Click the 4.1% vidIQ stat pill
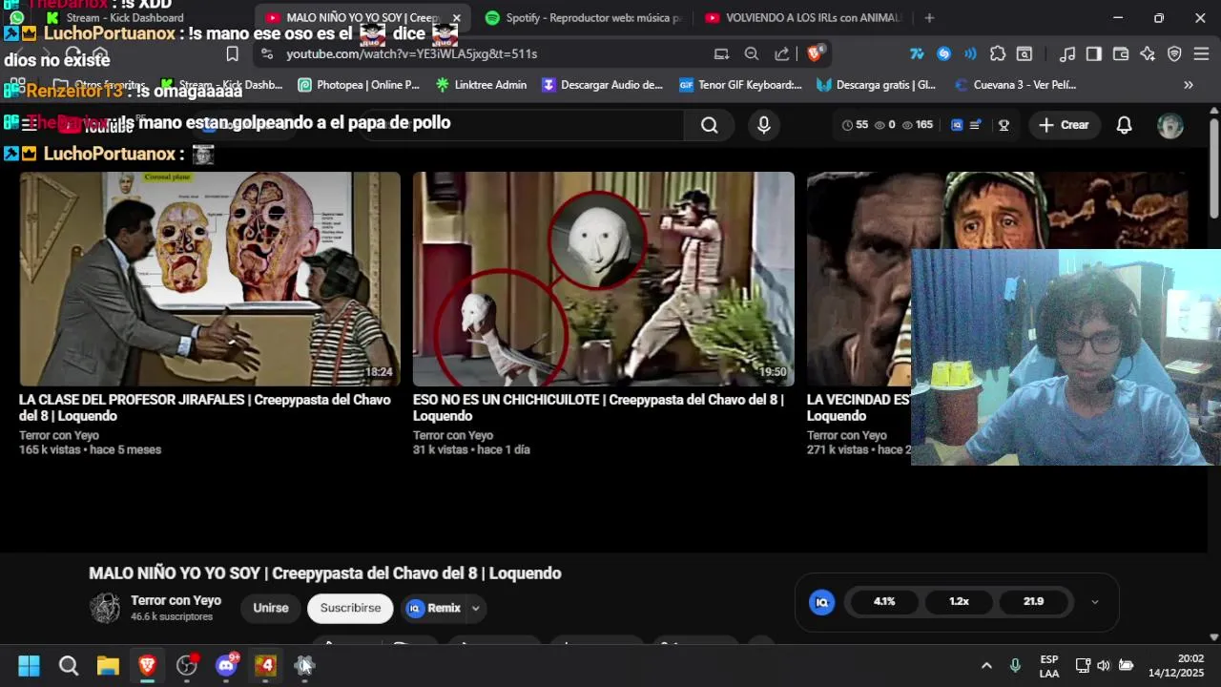The image size is (1221, 687). coord(884,602)
